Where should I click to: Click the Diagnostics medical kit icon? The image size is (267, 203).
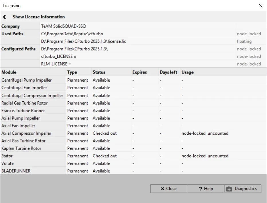pos(229,189)
